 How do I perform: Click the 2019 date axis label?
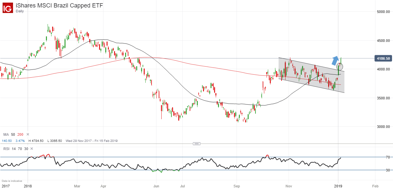click(x=338, y=186)
